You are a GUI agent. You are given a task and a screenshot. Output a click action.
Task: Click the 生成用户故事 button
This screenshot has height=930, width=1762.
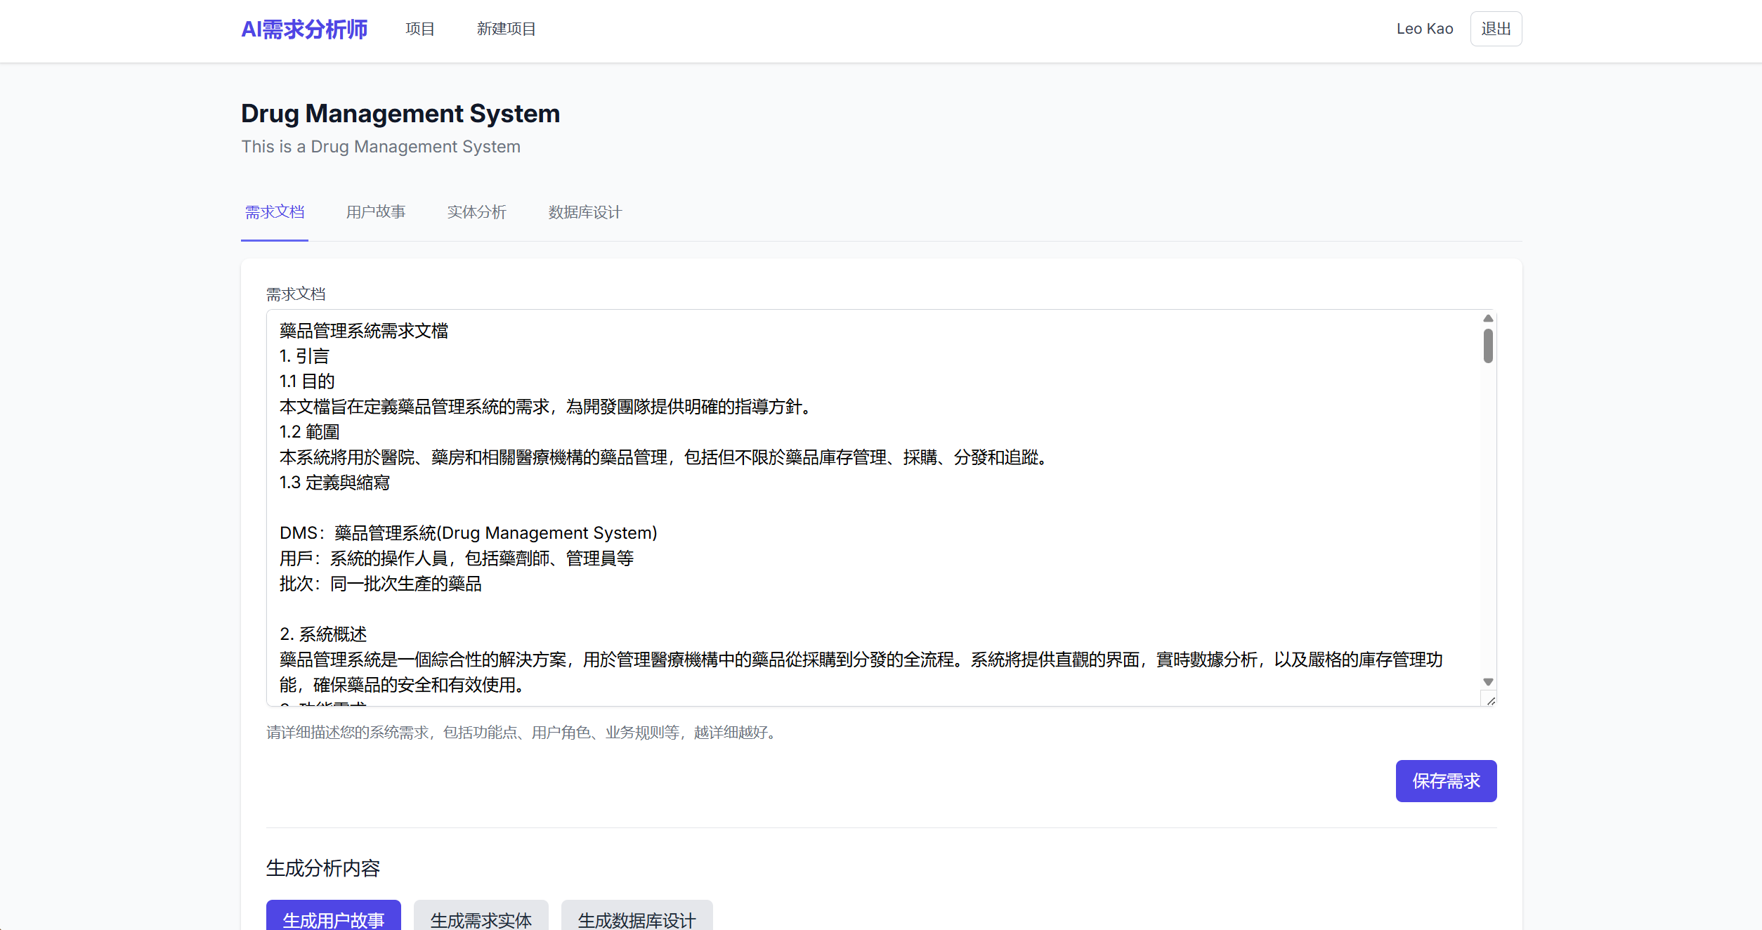coord(333,917)
